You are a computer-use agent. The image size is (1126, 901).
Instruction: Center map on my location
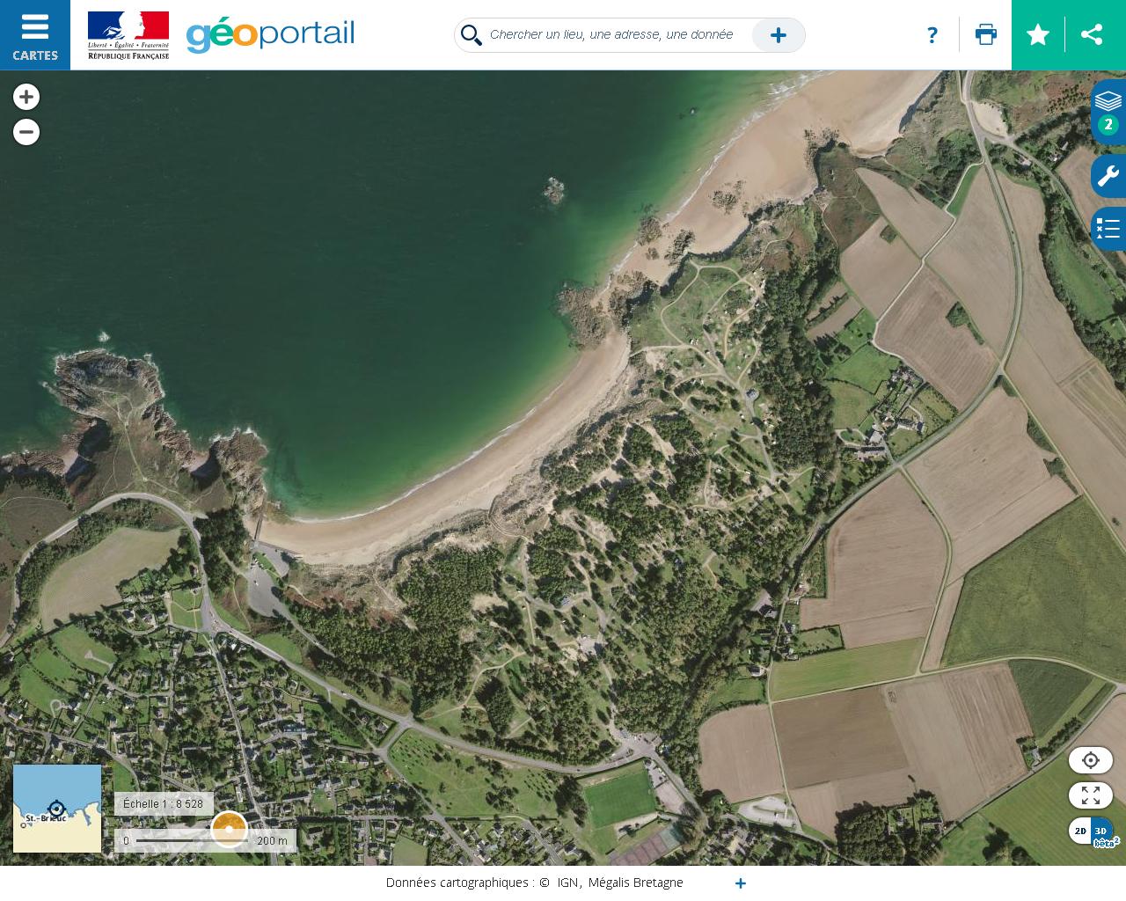(x=1091, y=760)
